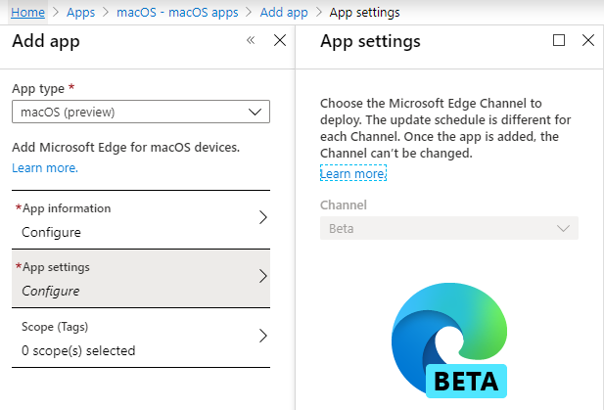Click the App settings blade title

tap(370, 41)
